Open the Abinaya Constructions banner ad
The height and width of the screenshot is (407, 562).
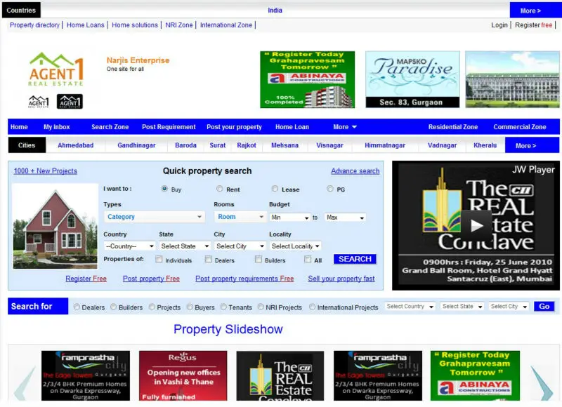point(308,79)
